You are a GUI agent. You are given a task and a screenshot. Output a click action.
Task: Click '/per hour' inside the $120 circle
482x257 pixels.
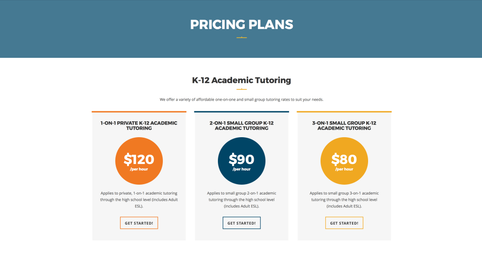pos(139,169)
